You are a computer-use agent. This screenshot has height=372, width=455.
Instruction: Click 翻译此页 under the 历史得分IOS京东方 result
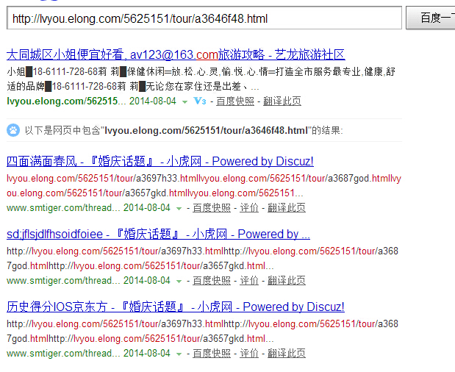[287, 354]
